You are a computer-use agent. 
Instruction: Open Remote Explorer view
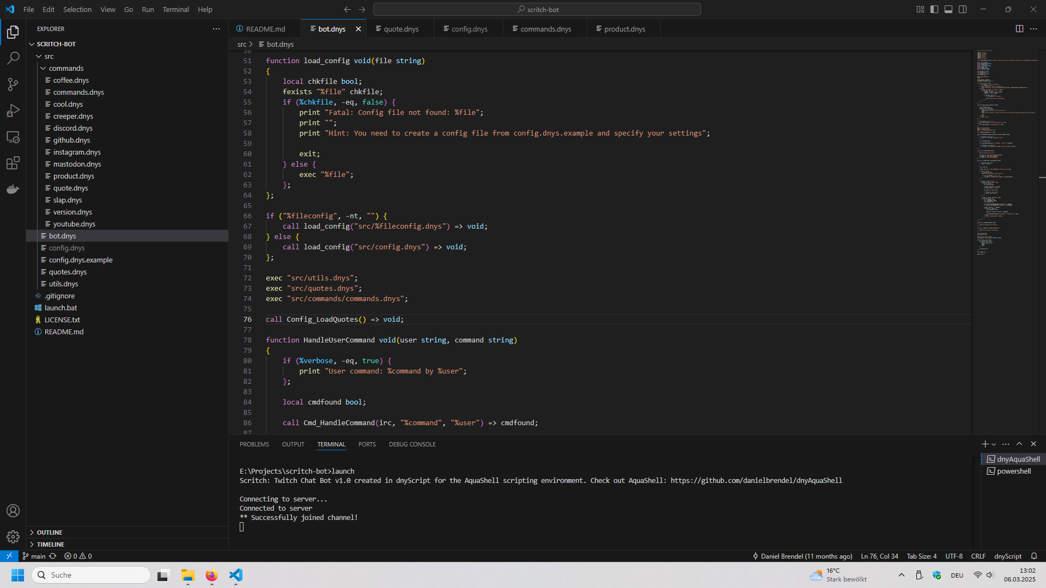click(x=13, y=137)
